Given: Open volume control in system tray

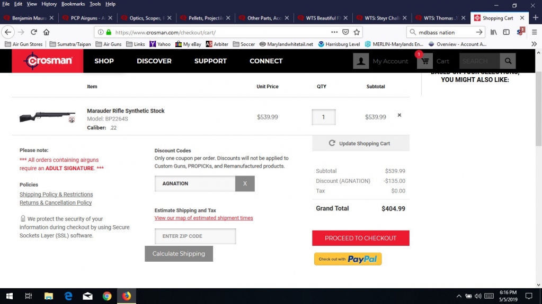Looking at the screenshot, I should click(x=478, y=296).
